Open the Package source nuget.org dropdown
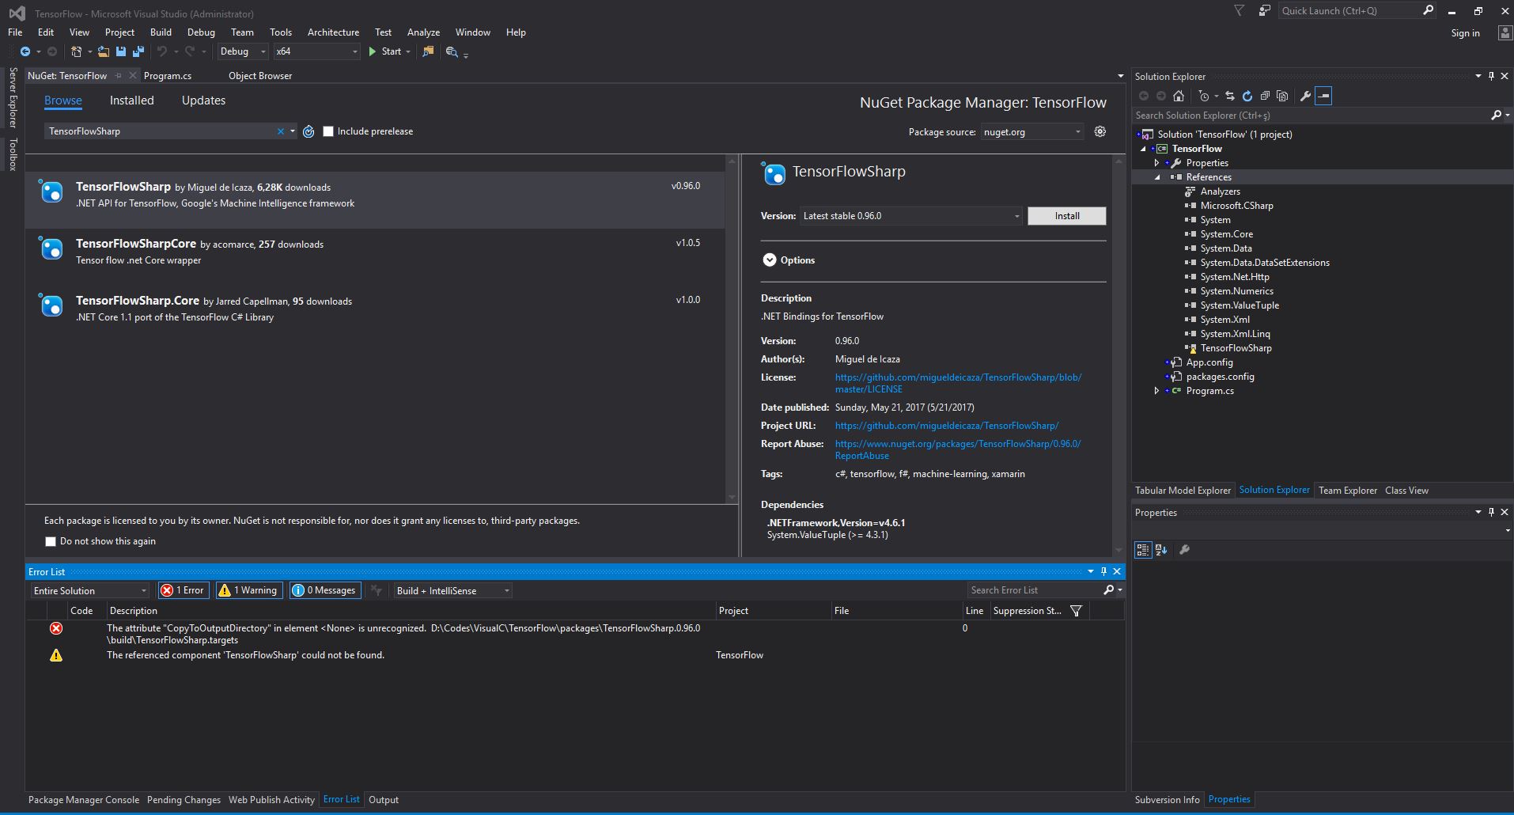 (x=1031, y=132)
